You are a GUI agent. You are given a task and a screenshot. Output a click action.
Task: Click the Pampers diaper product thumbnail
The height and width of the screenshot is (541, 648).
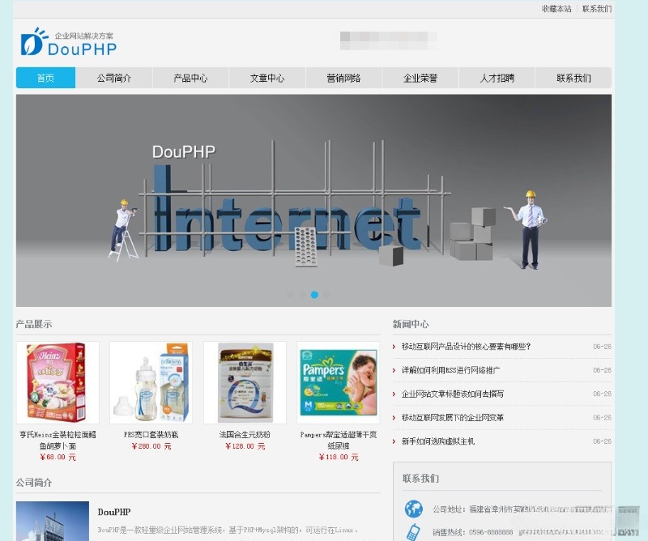tap(338, 383)
